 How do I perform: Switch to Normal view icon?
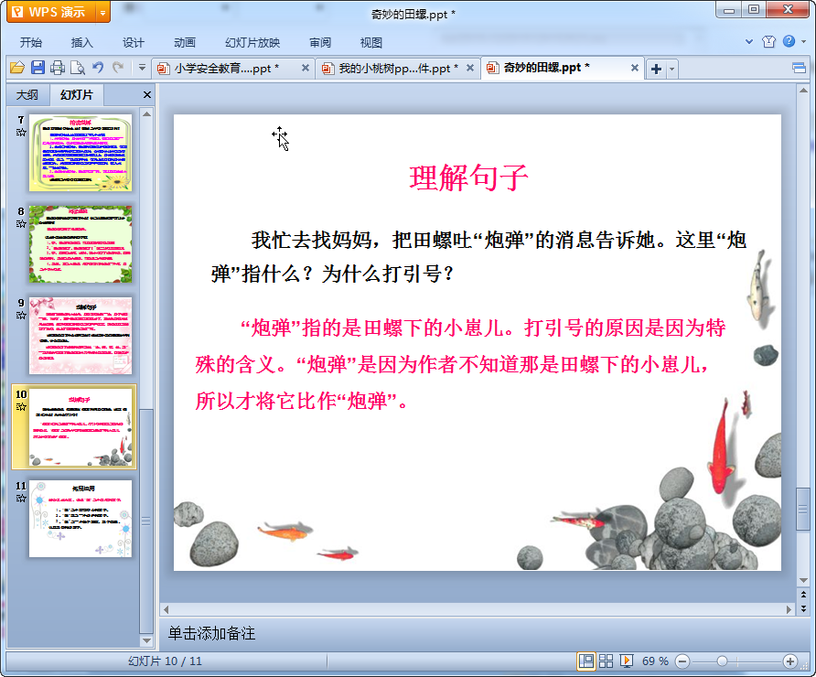coord(586,661)
